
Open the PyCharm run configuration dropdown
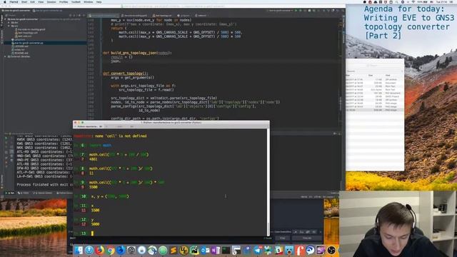coord(280,11)
